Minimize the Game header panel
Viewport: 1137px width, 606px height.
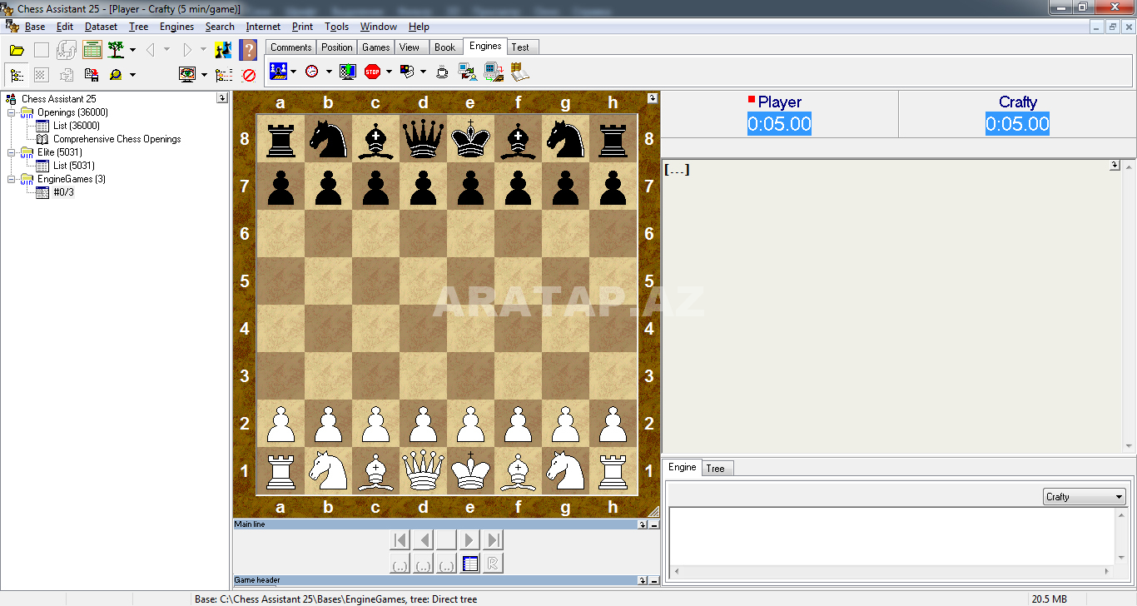tap(654, 580)
